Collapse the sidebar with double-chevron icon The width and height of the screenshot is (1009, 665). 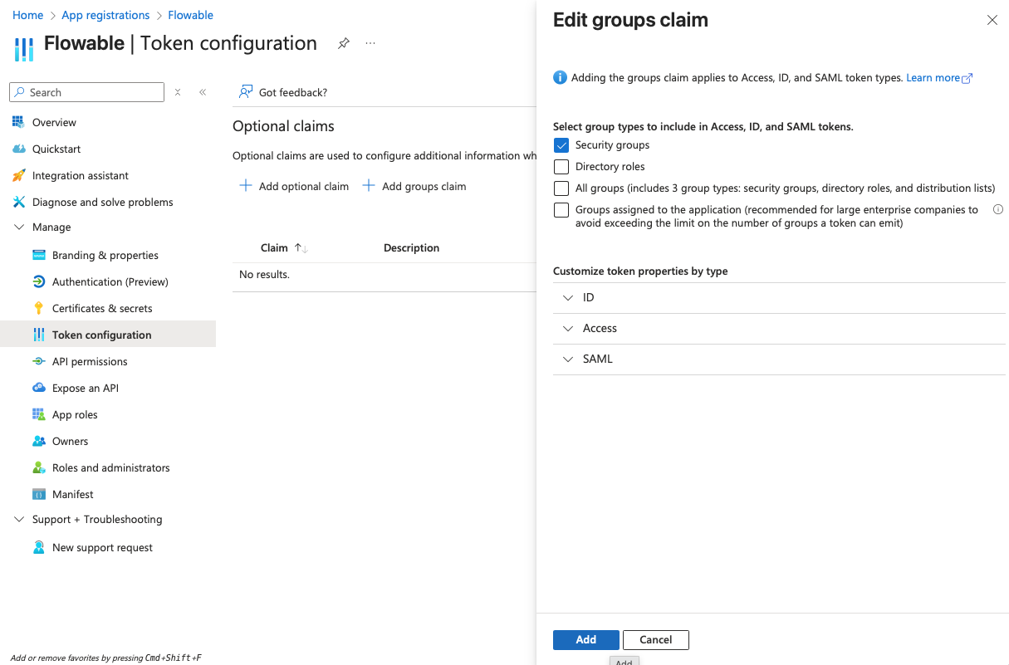[x=203, y=92]
